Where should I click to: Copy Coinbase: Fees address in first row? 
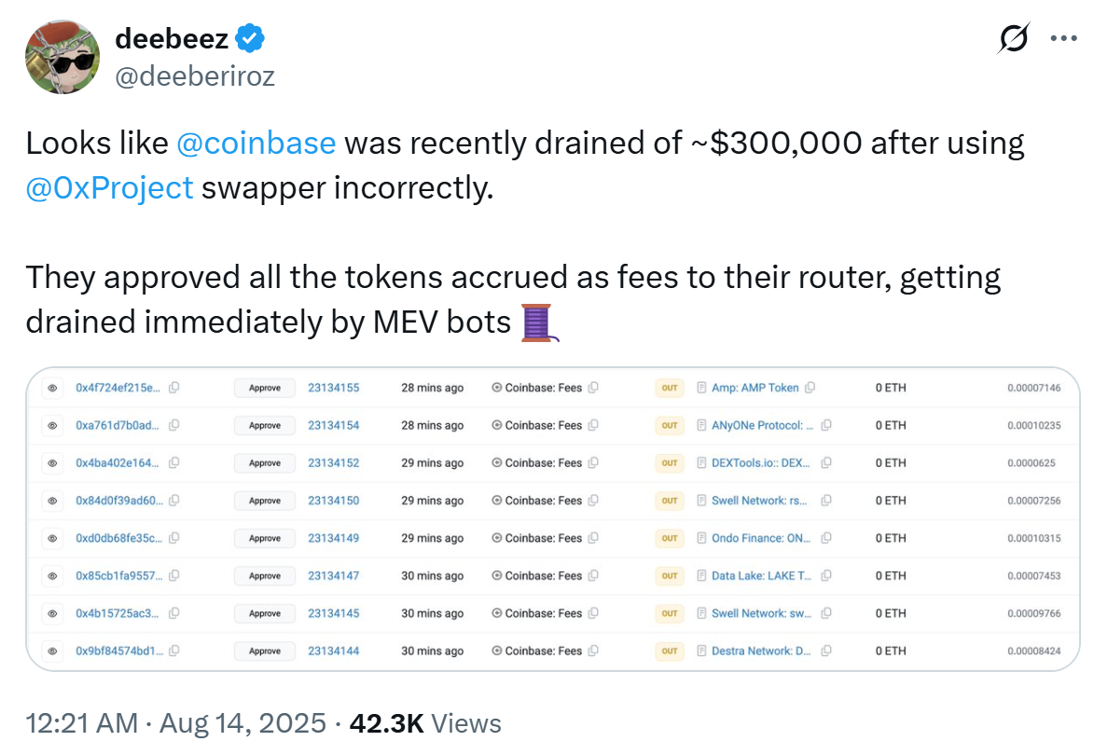pyautogui.click(x=593, y=388)
